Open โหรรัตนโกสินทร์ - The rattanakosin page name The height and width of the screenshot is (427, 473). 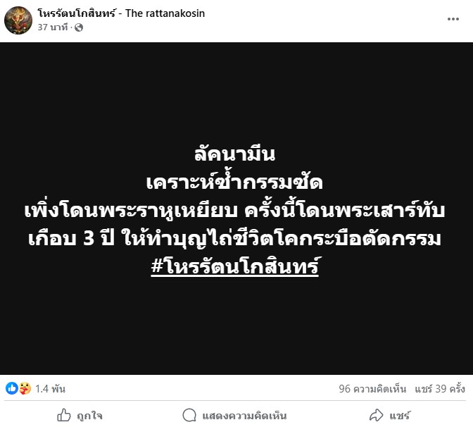tap(121, 13)
